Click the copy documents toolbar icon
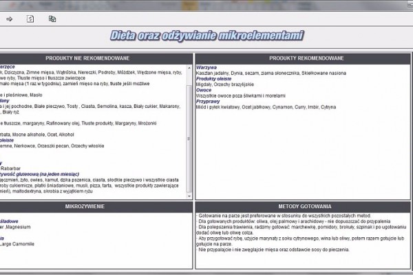This screenshot has height=275, width=413. pos(52,19)
